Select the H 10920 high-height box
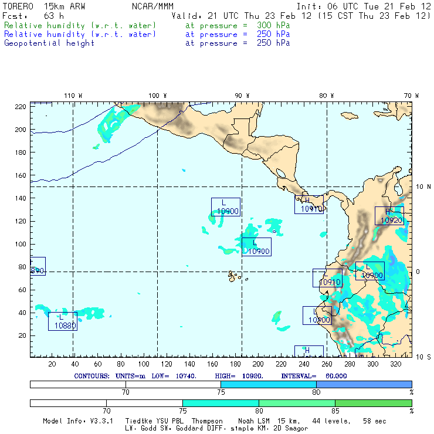 click(x=389, y=216)
